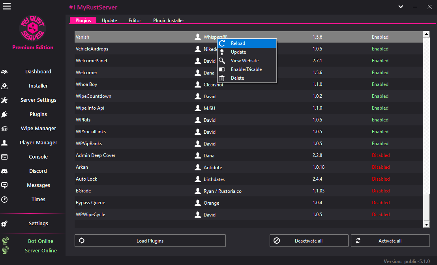The image size is (437, 265).
Task: Click Disabled status of Arkan
Action: (x=381, y=167)
